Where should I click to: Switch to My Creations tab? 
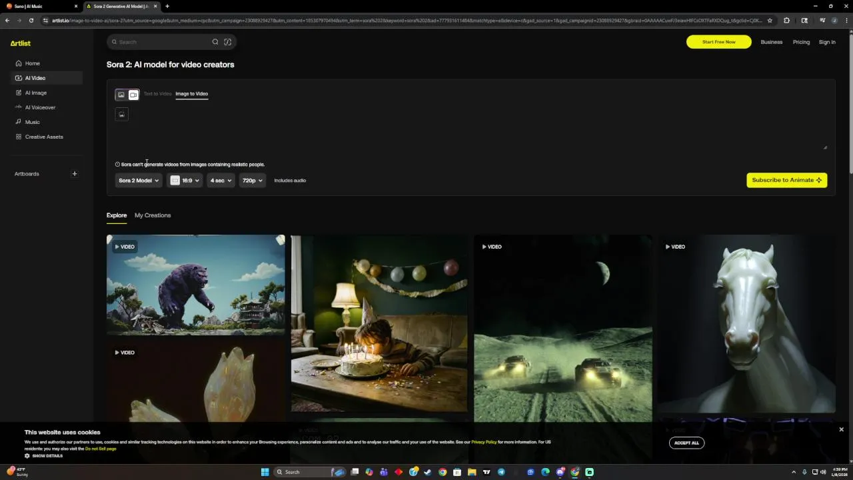(153, 215)
